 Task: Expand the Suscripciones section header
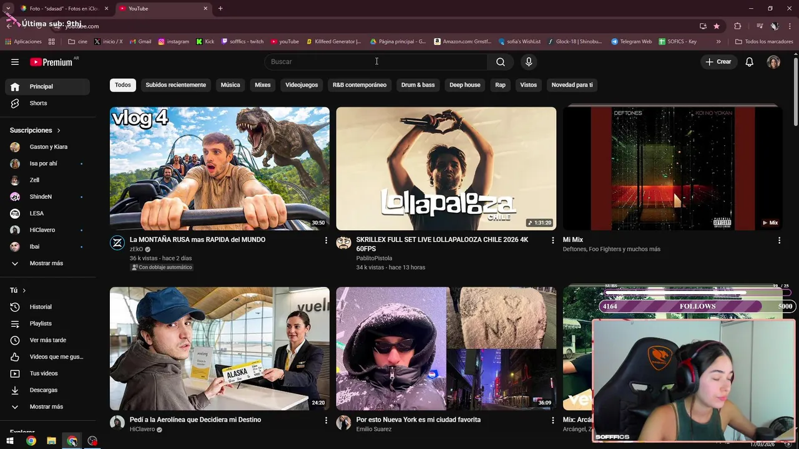click(36, 130)
